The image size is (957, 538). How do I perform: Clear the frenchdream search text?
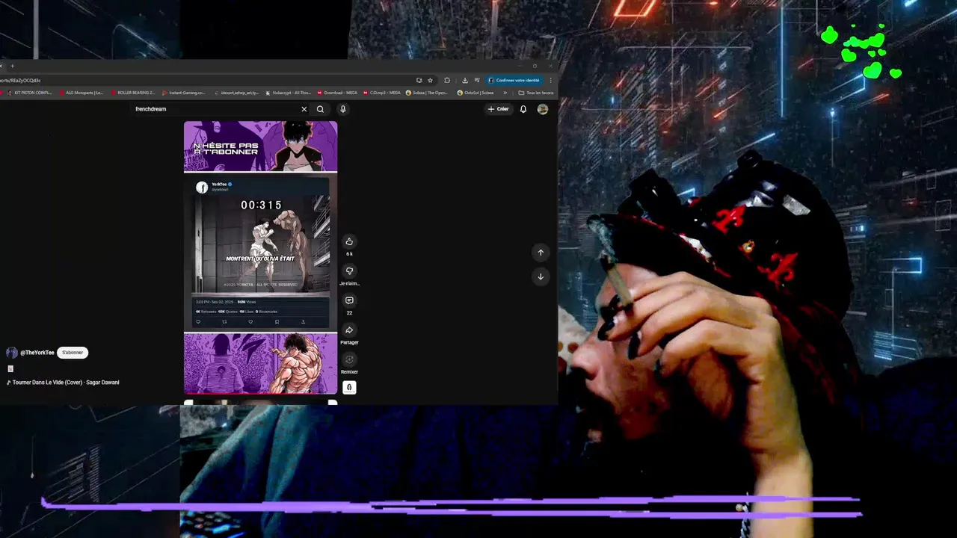click(x=304, y=109)
